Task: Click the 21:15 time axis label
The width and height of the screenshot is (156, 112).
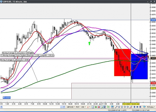Action: (x=89, y=104)
